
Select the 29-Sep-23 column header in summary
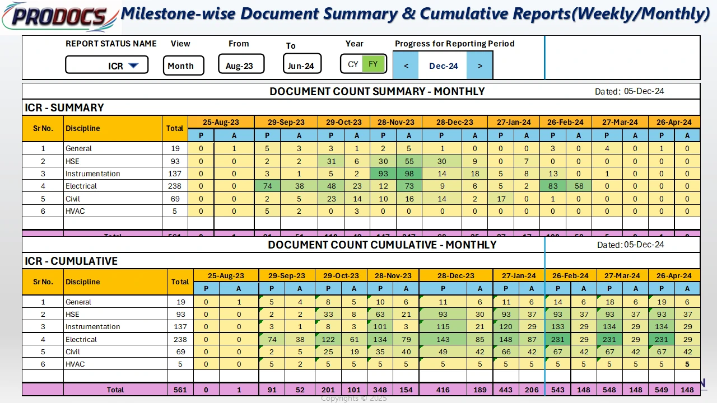coord(286,122)
